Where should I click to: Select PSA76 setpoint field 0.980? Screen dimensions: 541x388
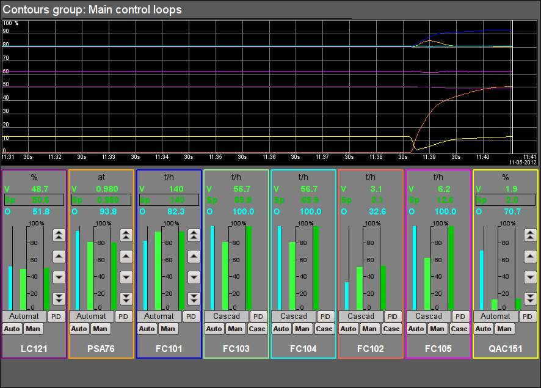click(101, 200)
